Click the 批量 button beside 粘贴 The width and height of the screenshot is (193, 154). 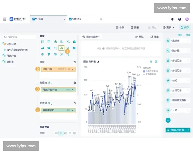click(155, 37)
